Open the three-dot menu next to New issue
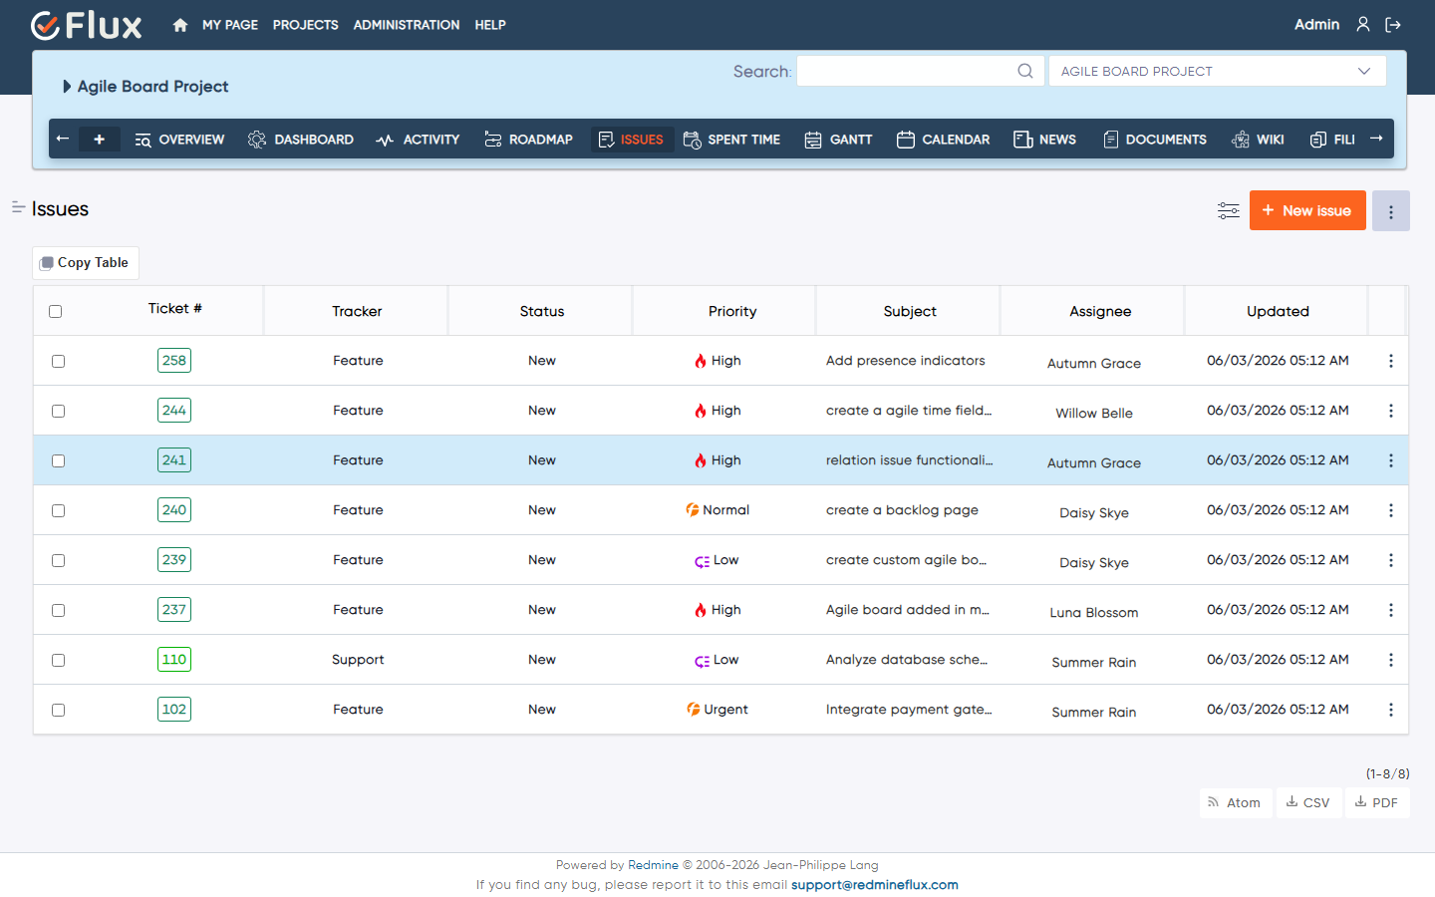Screen dimensions: 1435x897 pyautogui.click(x=1391, y=211)
